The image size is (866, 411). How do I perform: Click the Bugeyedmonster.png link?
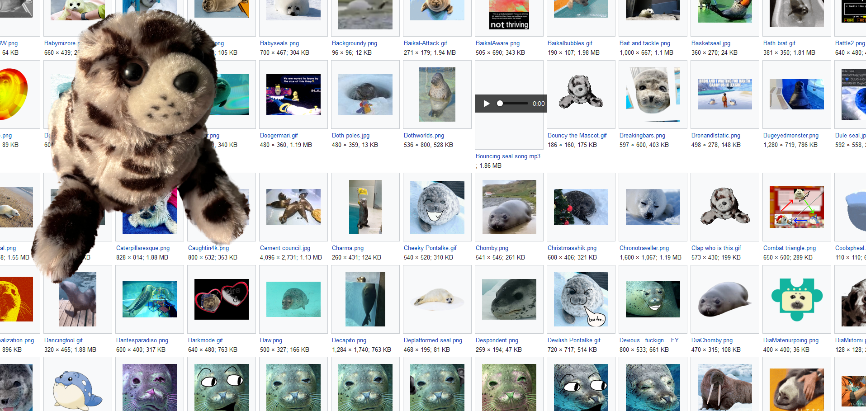click(x=790, y=136)
